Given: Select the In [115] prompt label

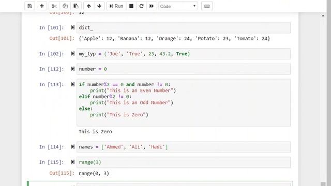Looking at the screenshot, I should [52, 162].
